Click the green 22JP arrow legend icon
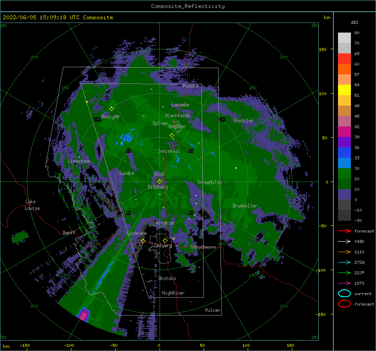 point(344,273)
